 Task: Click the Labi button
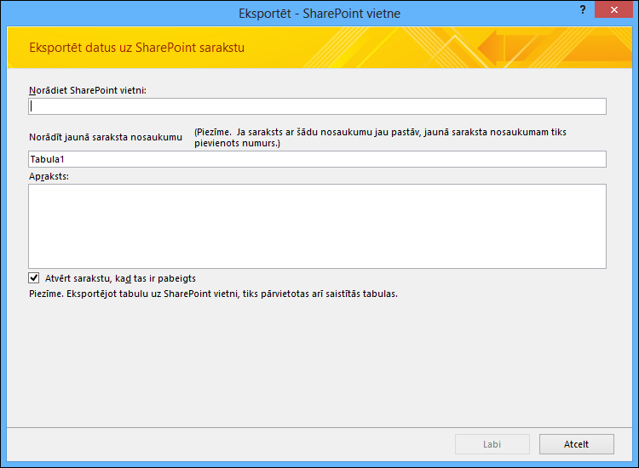(x=492, y=444)
